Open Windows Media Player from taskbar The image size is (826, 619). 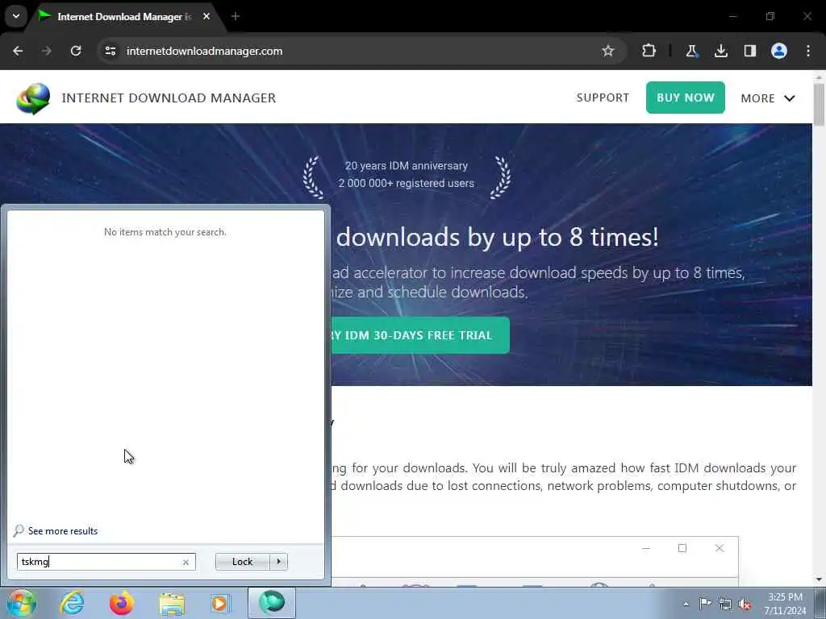[x=220, y=604]
